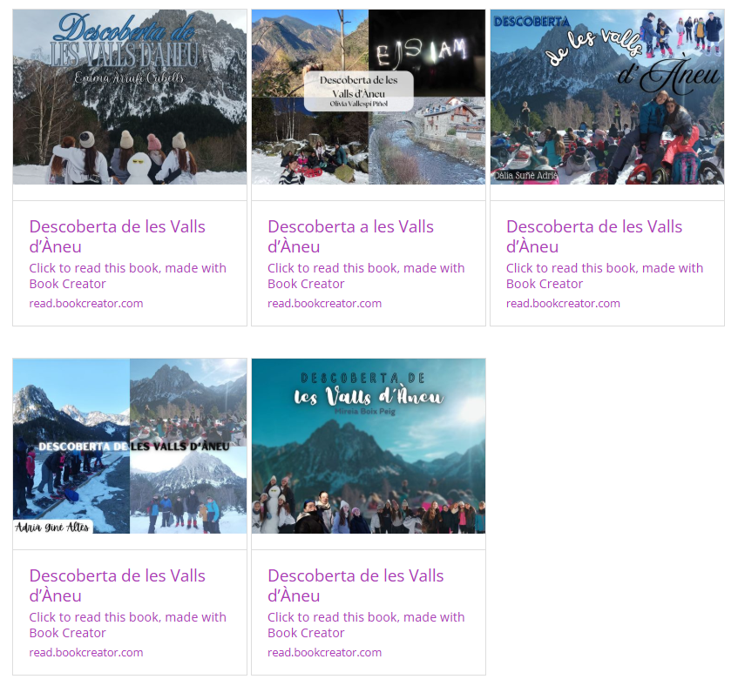Viewport: 738px width, 686px height.
Task: Click read.bookcreator.com in Mireia's card
Action: 325,653
